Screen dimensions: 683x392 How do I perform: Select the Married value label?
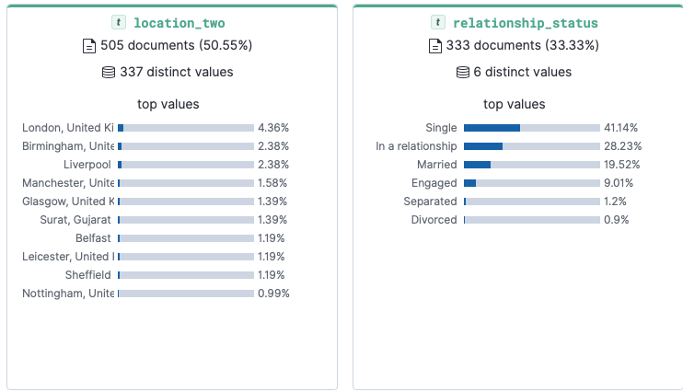coord(436,165)
